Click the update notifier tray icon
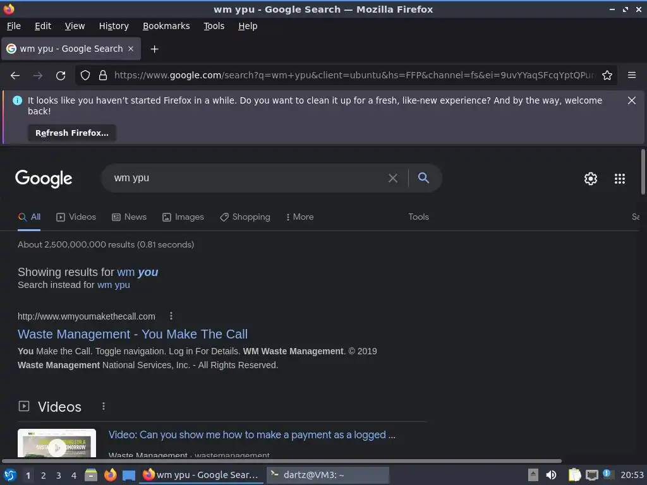The height and width of the screenshot is (485, 647). [607, 474]
